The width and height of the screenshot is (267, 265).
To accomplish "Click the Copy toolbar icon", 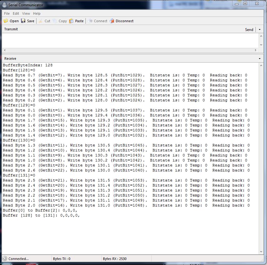I will pos(55,21).
